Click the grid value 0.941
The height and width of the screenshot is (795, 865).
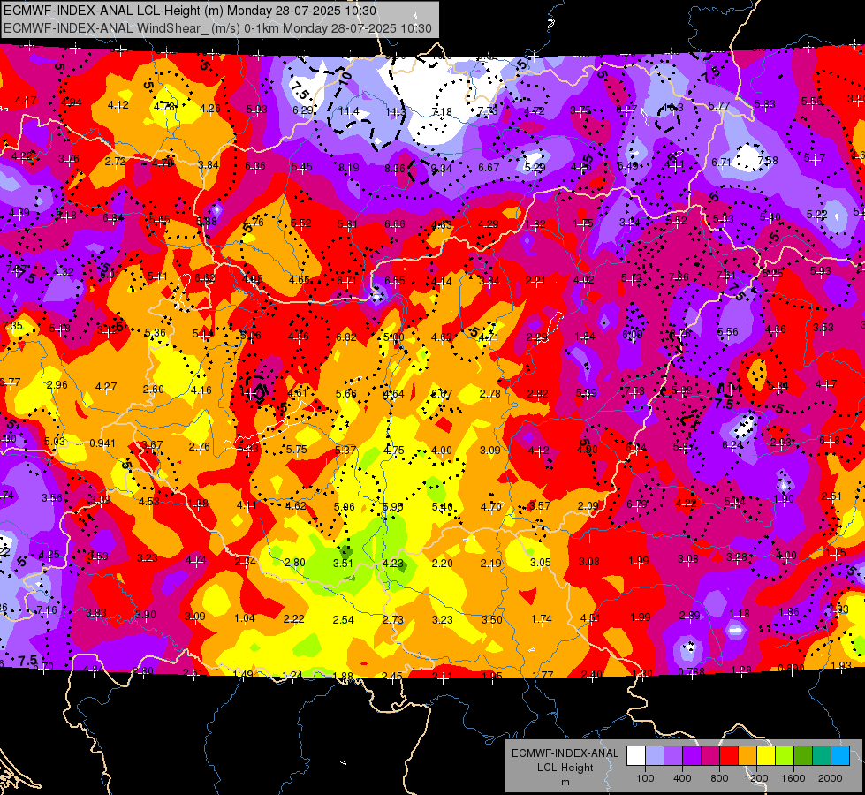point(102,443)
